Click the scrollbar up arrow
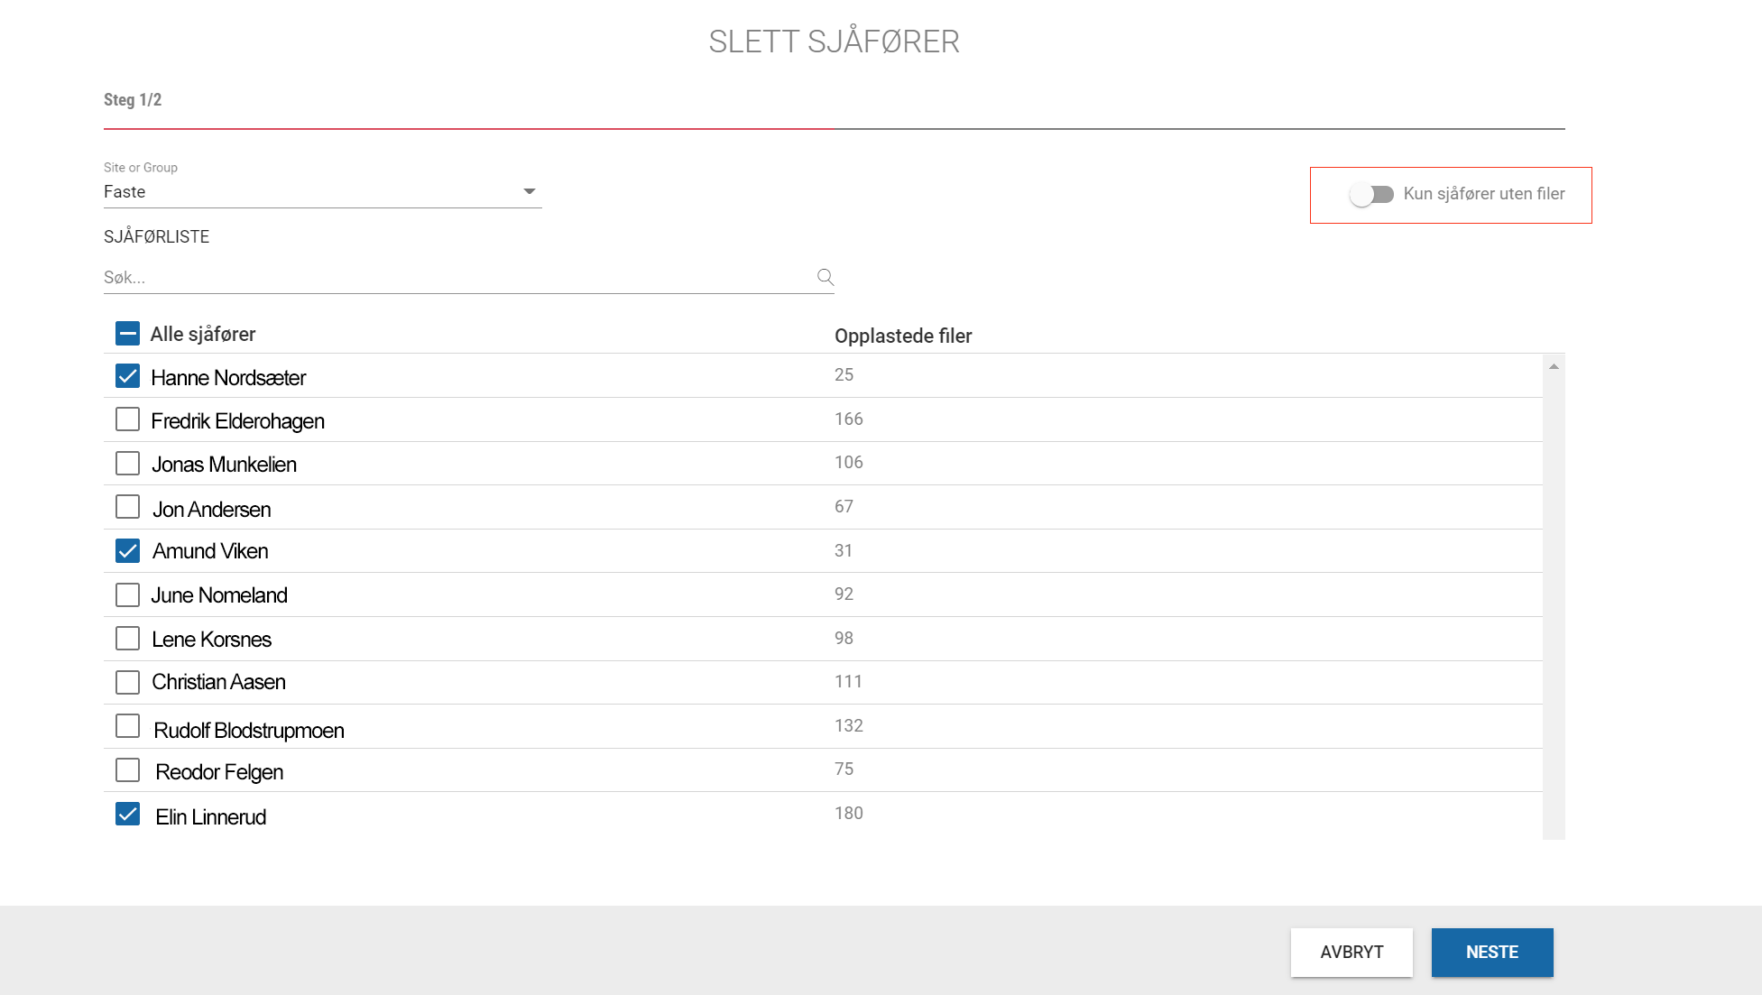 [x=1554, y=366]
